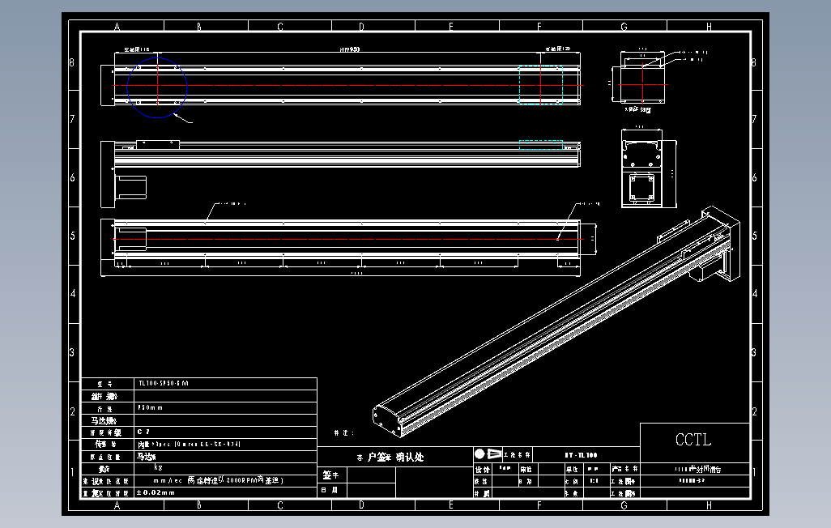Click zone number 5 on the left border
Image resolution: width=831 pixels, height=528 pixels.
coord(73,236)
